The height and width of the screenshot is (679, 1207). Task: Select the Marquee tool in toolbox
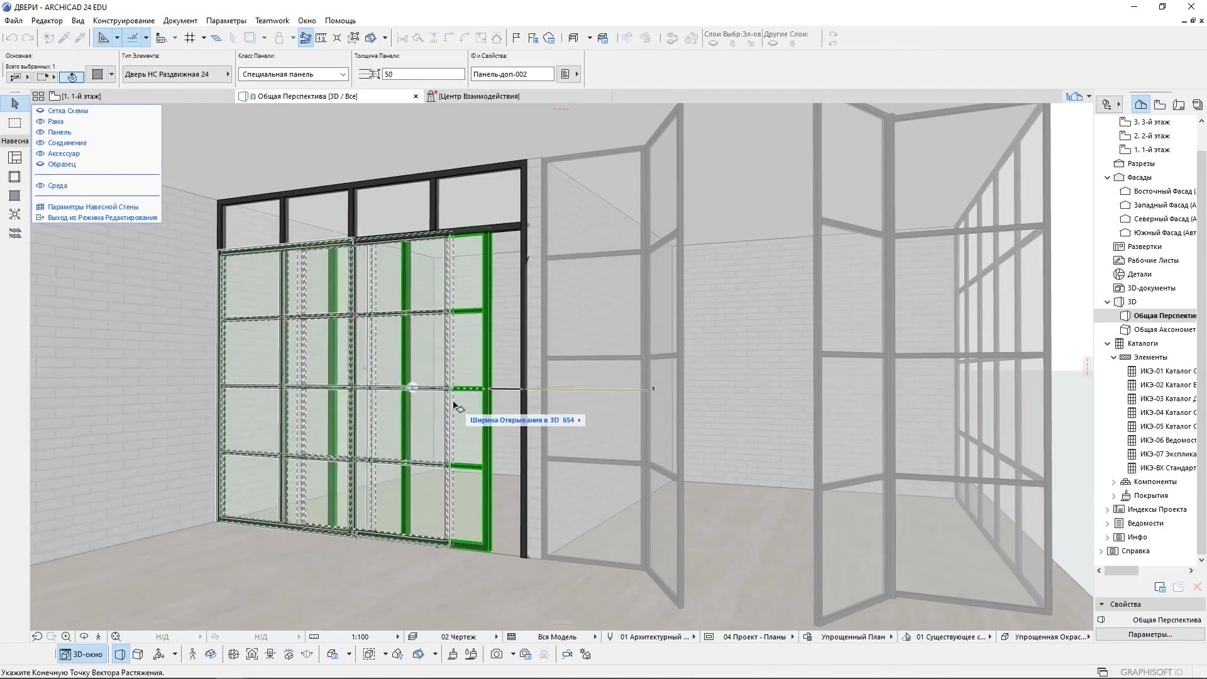[x=15, y=123]
